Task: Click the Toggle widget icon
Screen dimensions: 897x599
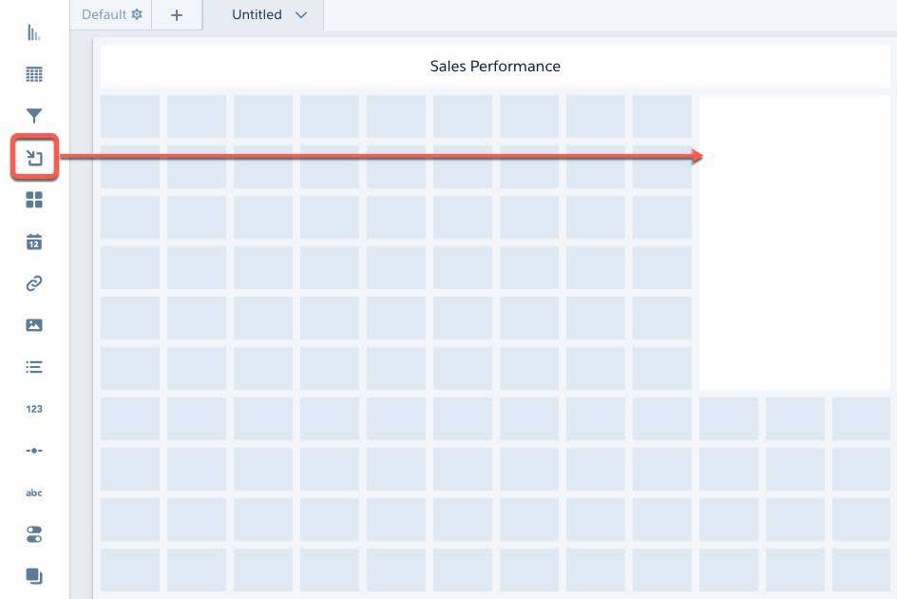Action: (x=34, y=534)
